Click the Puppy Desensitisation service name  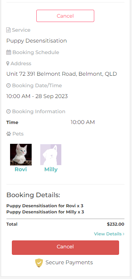[x=37, y=41]
